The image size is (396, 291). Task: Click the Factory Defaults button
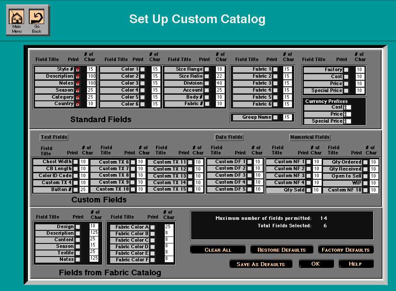pos(345,250)
